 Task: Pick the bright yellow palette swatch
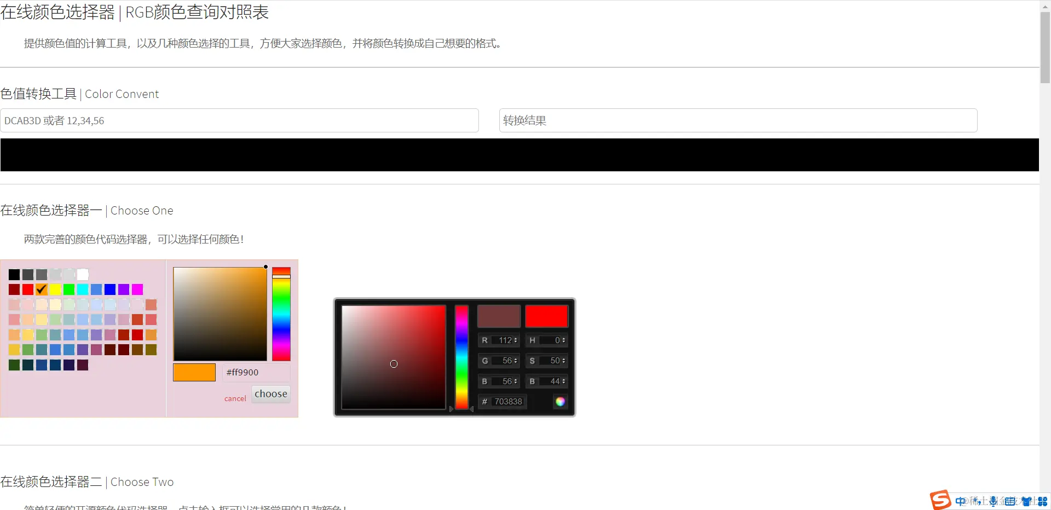tap(55, 289)
